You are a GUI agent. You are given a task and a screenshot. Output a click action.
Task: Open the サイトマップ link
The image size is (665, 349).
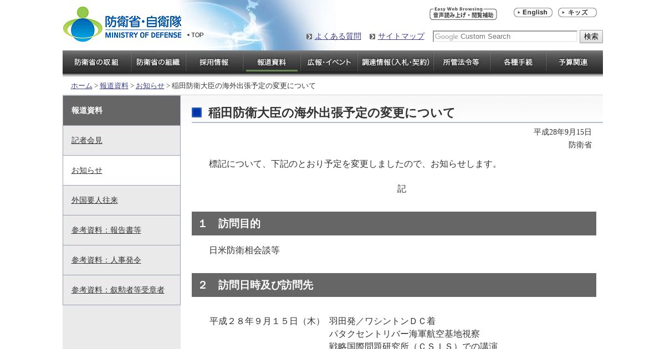point(401,36)
